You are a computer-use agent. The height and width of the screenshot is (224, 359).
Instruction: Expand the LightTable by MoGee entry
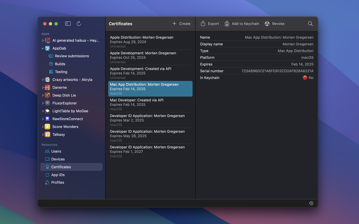coord(43,111)
